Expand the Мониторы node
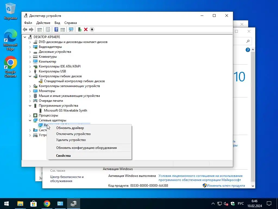278x209 pixels. 30,91
